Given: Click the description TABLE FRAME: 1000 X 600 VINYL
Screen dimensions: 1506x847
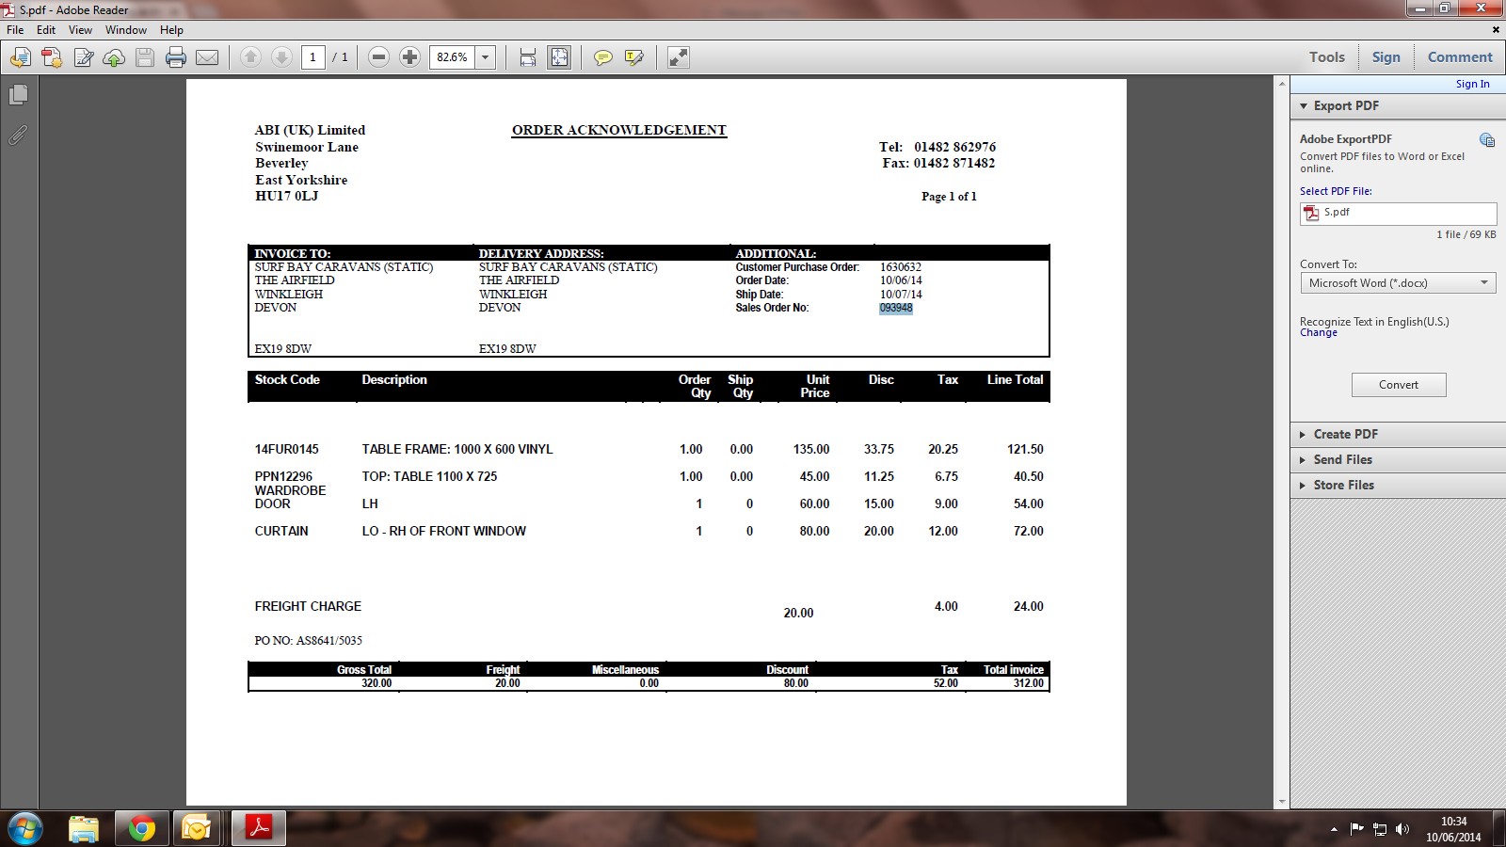Looking at the screenshot, I should [457, 450].
